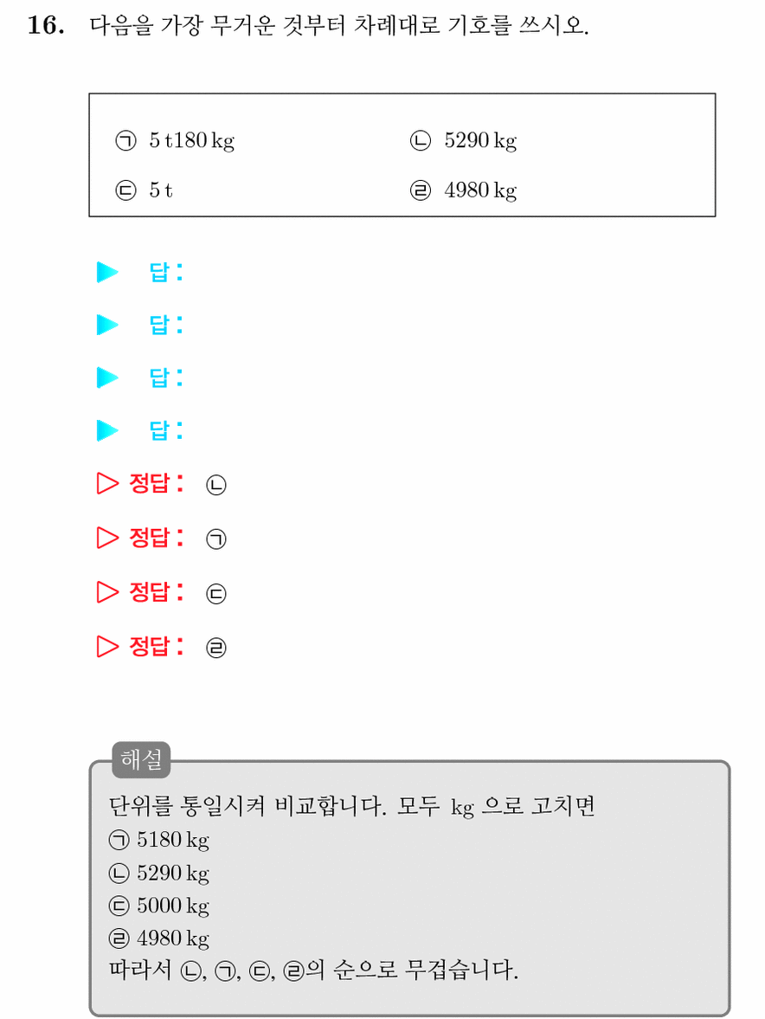Viewport: 765px width, 1019px height.
Task: Click the topmost cyan triangle answer marker
Action: coord(107,273)
